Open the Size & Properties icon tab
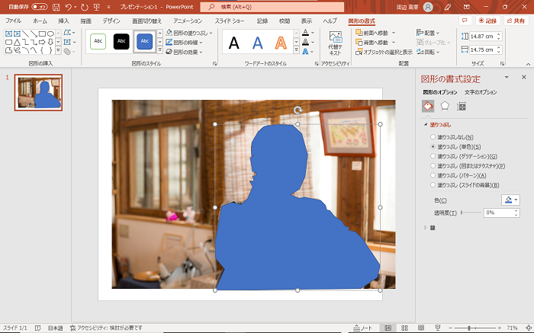This screenshot has height=333, width=534. 462,106
